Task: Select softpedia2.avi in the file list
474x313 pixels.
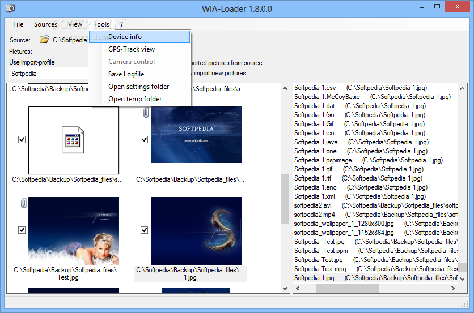Action: click(376, 205)
